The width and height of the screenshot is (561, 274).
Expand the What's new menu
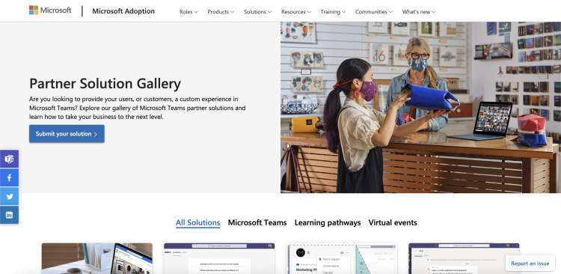click(419, 12)
